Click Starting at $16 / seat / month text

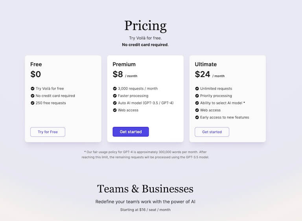point(145,210)
